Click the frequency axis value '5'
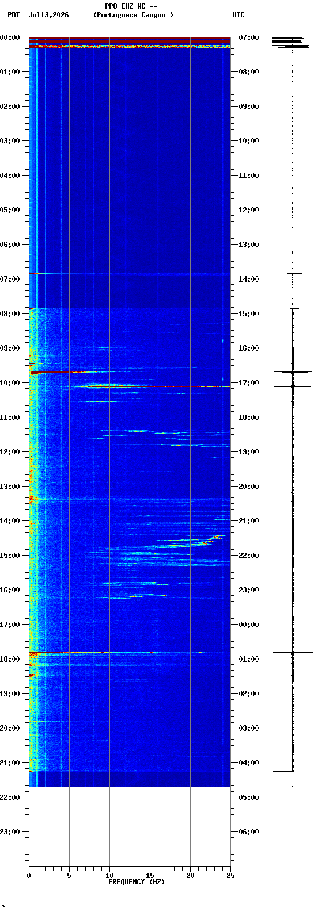The height and width of the screenshot is (912, 318). click(69, 876)
